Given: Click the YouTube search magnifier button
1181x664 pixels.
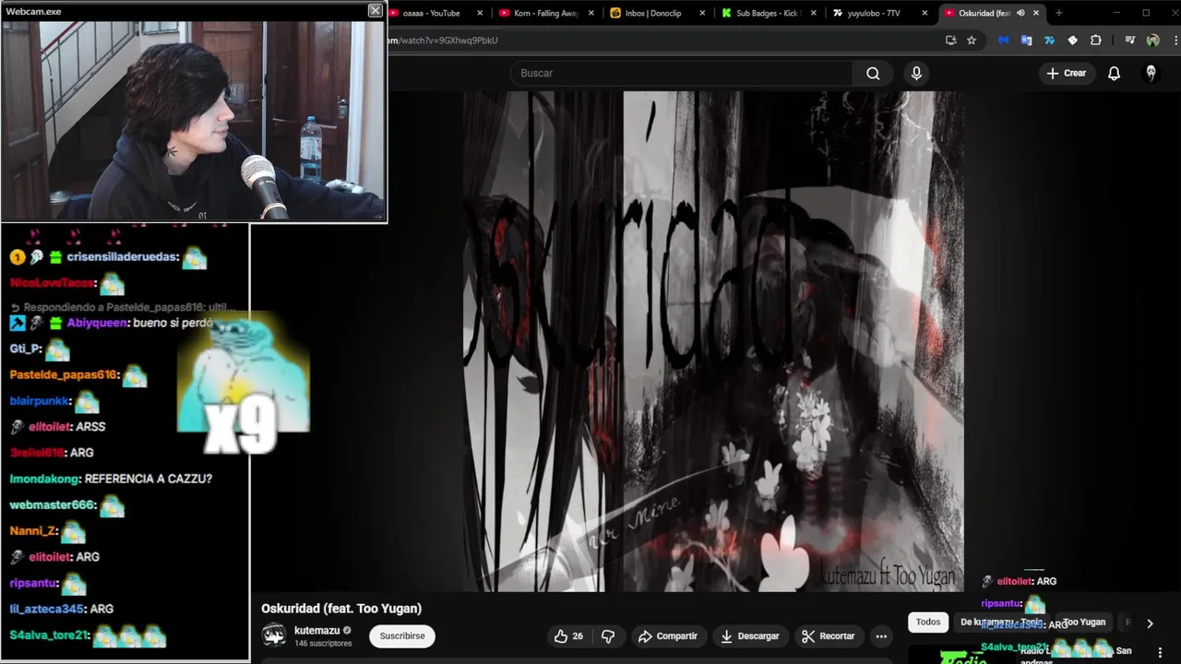Looking at the screenshot, I should click(x=873, y=74).
